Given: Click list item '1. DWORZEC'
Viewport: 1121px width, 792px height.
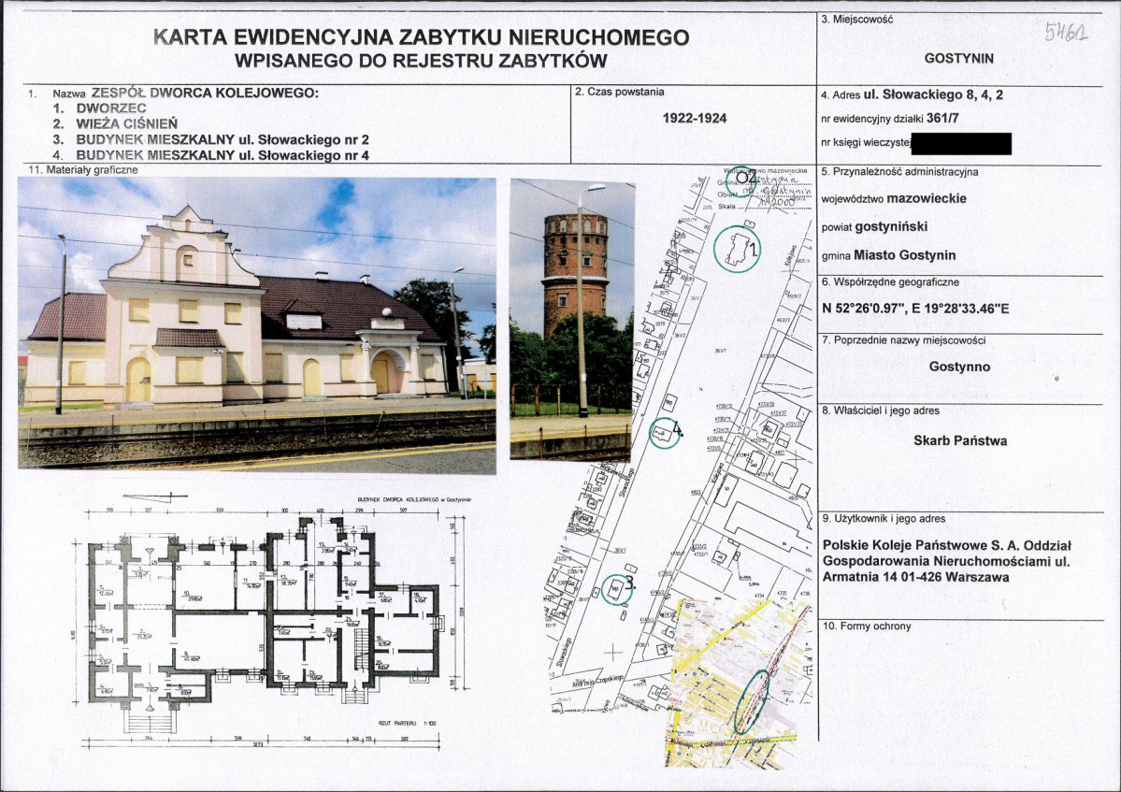Looking at the screenshot, I should click(99, 108).
